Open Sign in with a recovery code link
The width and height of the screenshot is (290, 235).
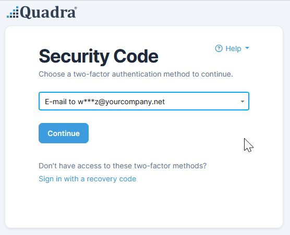click(88, 179)
